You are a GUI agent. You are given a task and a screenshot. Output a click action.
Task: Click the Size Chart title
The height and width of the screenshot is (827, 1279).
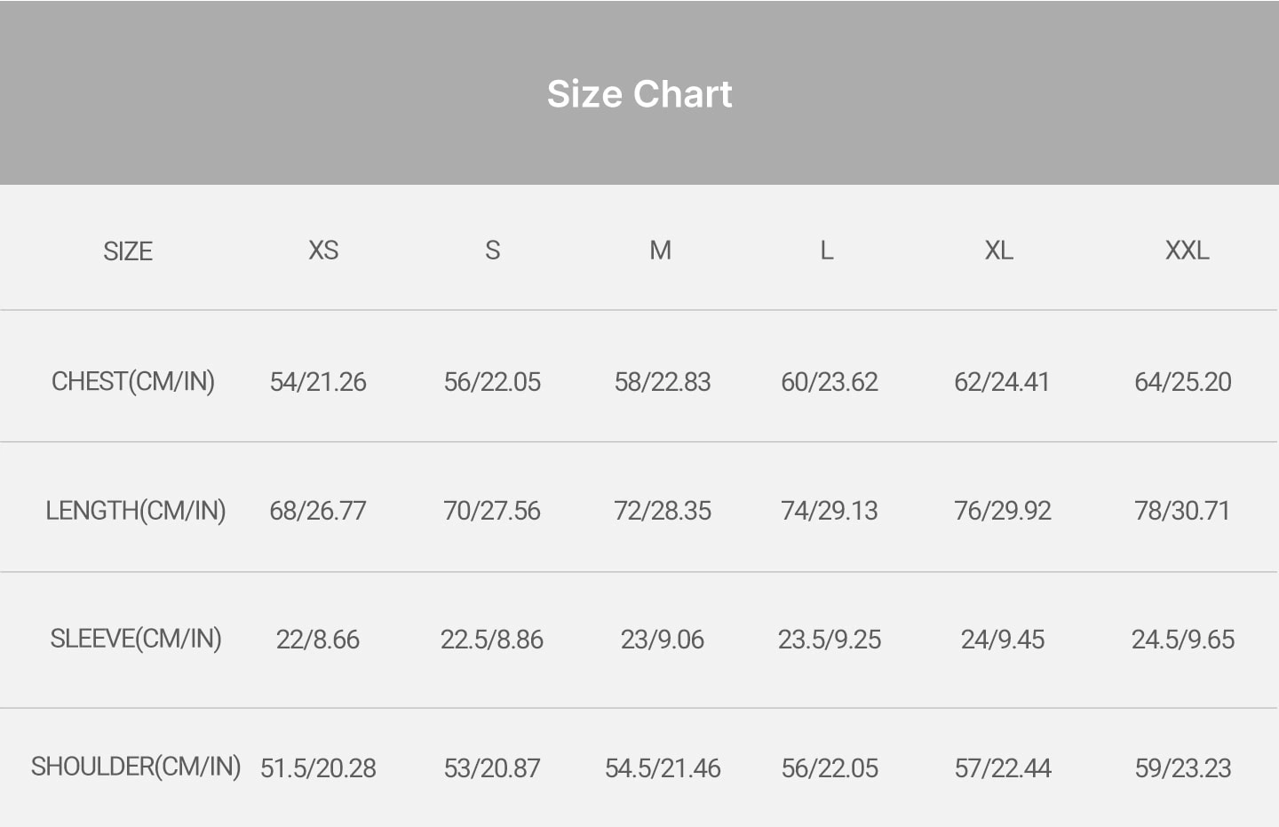(x=639, y=94)
